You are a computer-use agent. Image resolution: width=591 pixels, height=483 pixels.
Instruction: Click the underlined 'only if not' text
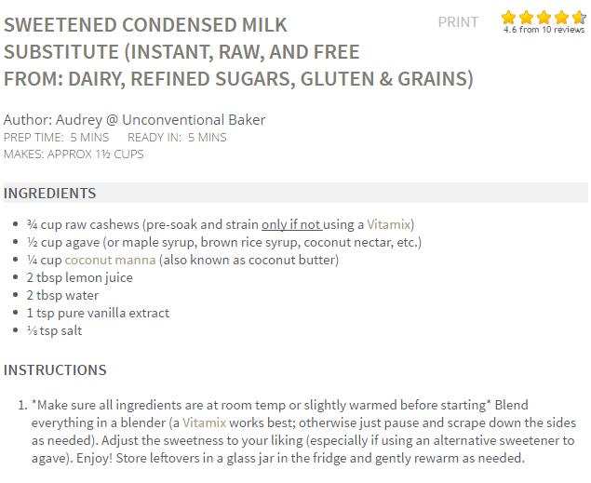coord(291,224)
